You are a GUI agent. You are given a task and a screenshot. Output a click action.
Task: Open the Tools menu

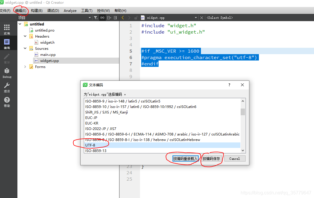coord(87,11)
